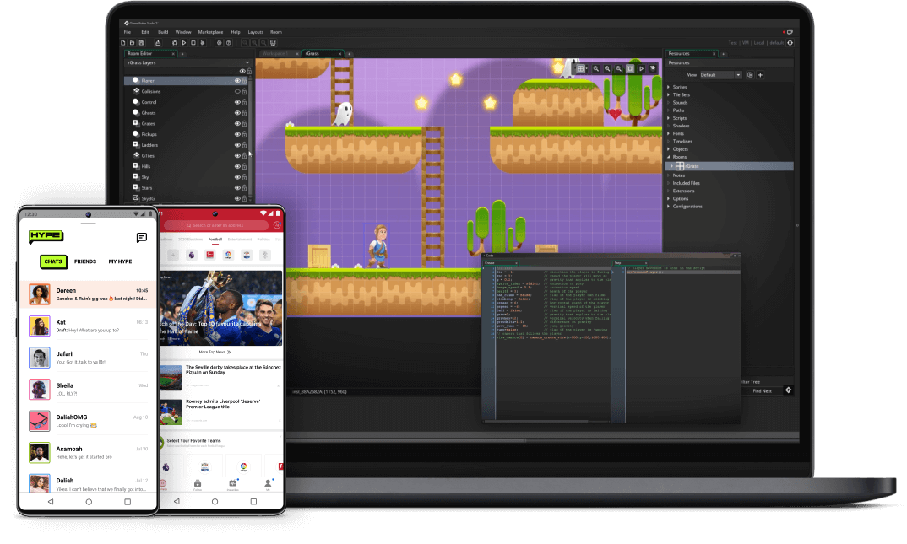Click the Save project icon in toolbar
The width and height of the screenshot is (907, 544).
click(x=142, y=42)
